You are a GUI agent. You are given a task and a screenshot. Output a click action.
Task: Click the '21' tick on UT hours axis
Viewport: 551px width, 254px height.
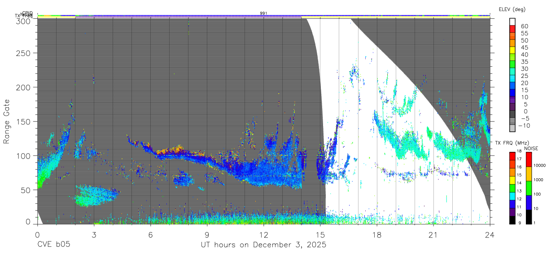pyautogui.click(x=433, y=234)
